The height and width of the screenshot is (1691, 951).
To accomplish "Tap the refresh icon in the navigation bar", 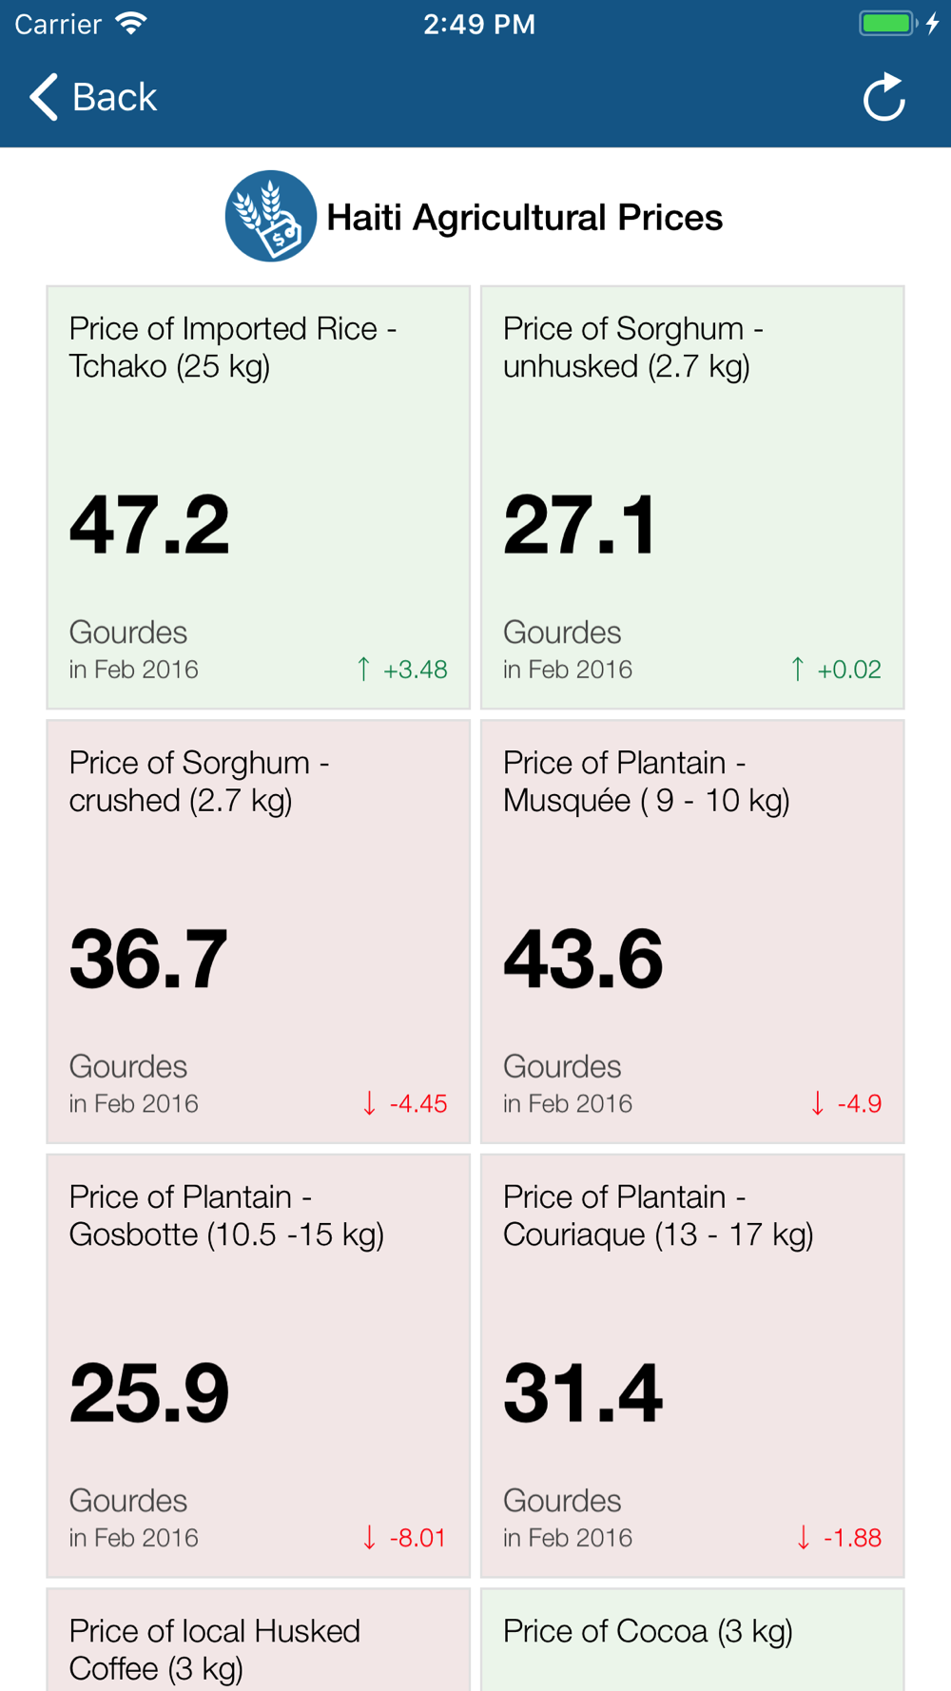I will pyautogui.click(x=883, y=97).
